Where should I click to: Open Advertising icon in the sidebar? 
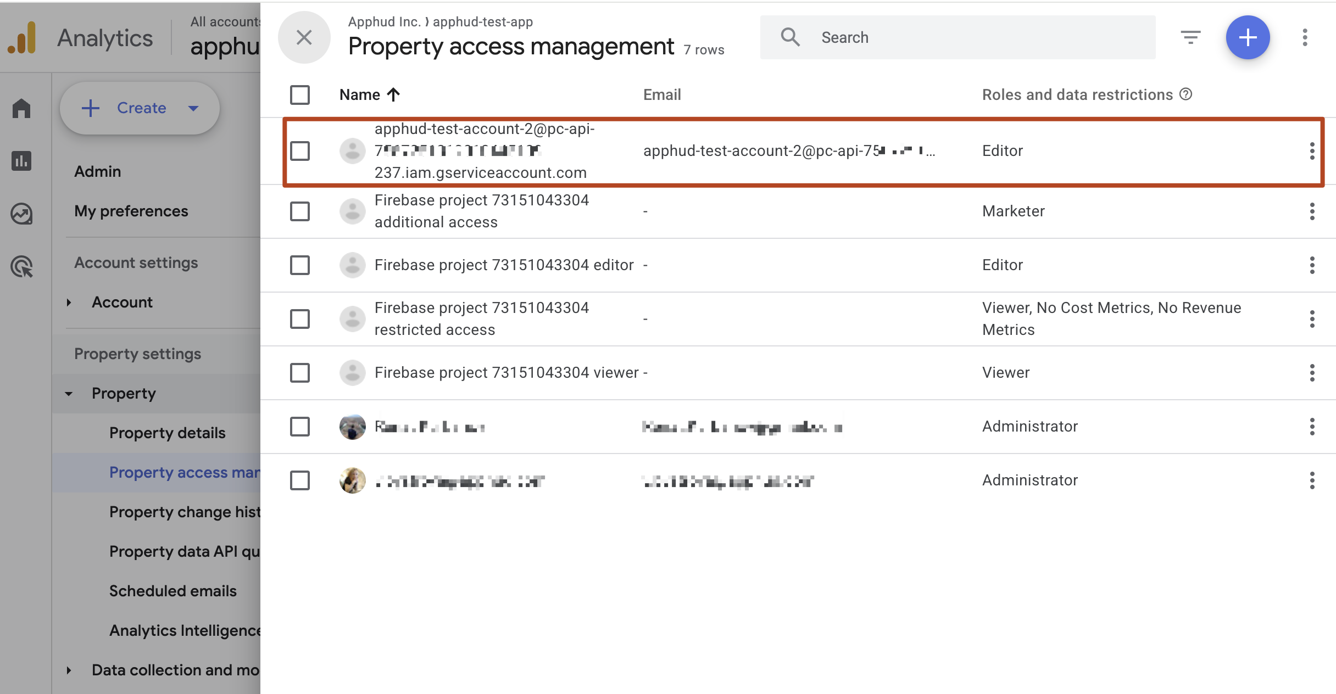[x=21, y=266]
